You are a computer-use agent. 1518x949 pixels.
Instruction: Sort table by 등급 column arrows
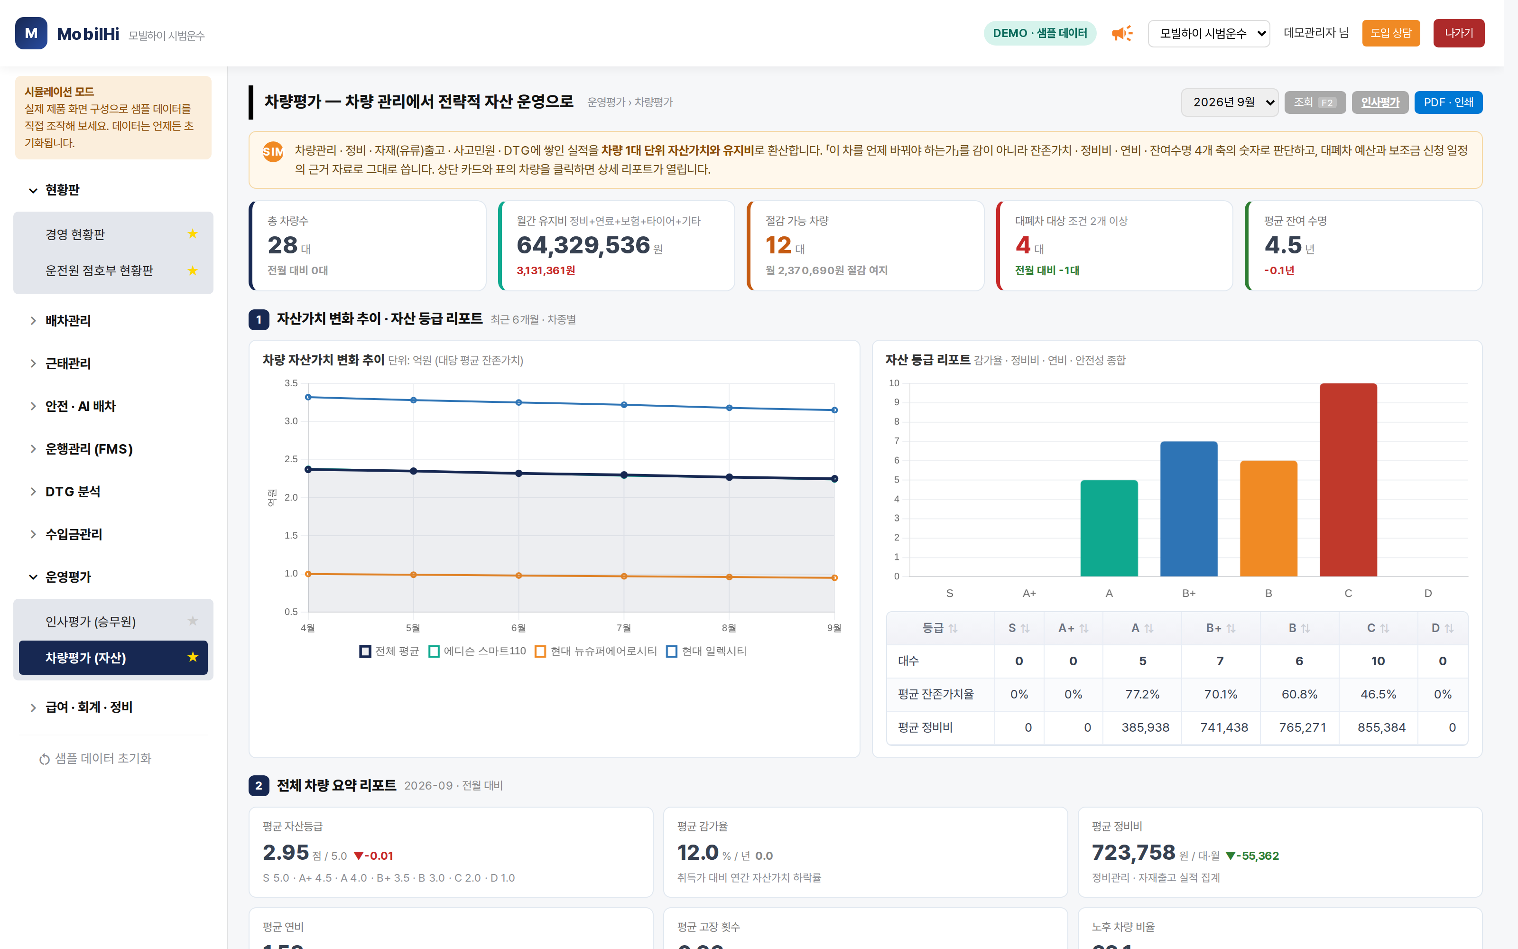(953, 628)
